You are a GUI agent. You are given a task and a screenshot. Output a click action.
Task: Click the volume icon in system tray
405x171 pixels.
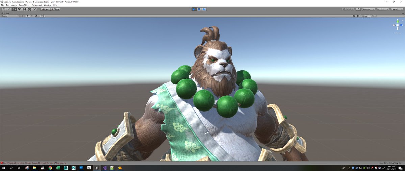point(368,168)
